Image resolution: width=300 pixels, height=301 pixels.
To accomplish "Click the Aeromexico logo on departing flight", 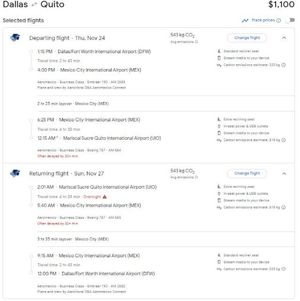I will click(x=15, y=38).
